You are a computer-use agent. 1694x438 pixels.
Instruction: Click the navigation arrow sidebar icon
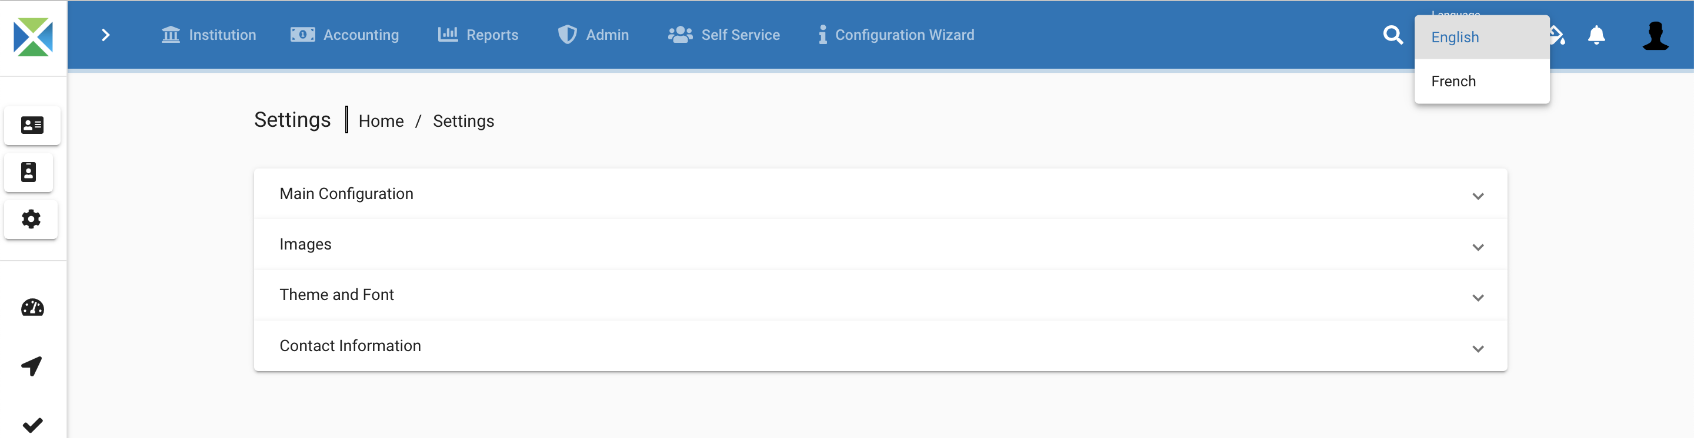coord(32,366)
